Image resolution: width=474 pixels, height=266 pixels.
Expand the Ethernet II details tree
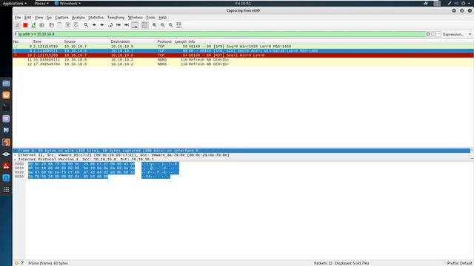(x=15, y=155)
